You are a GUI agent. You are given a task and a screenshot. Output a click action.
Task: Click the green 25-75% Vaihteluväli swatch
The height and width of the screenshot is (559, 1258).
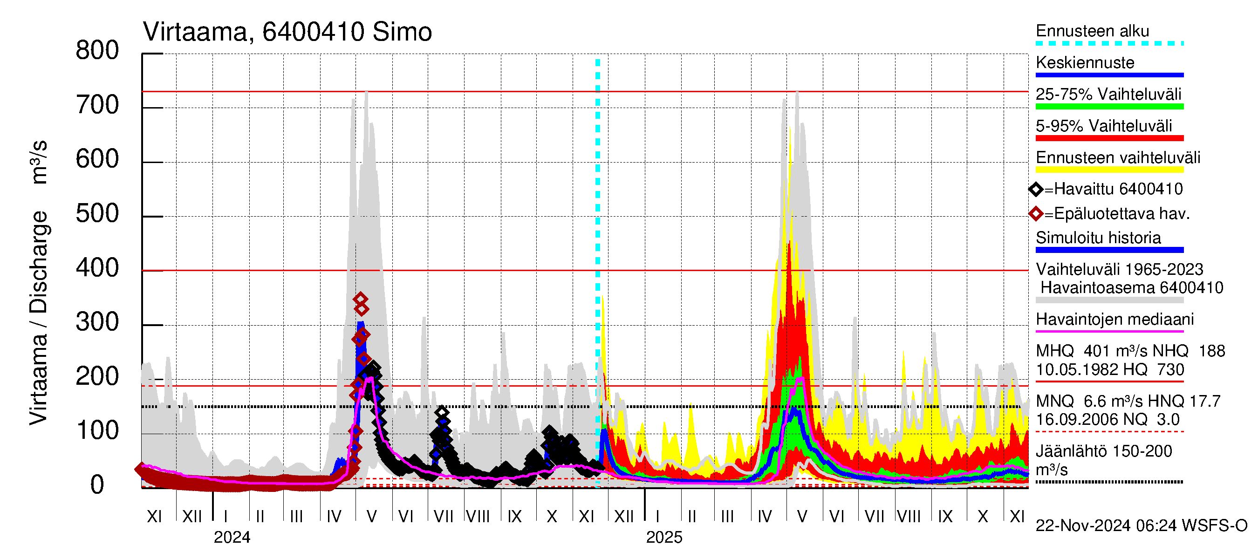point(1109,106)
